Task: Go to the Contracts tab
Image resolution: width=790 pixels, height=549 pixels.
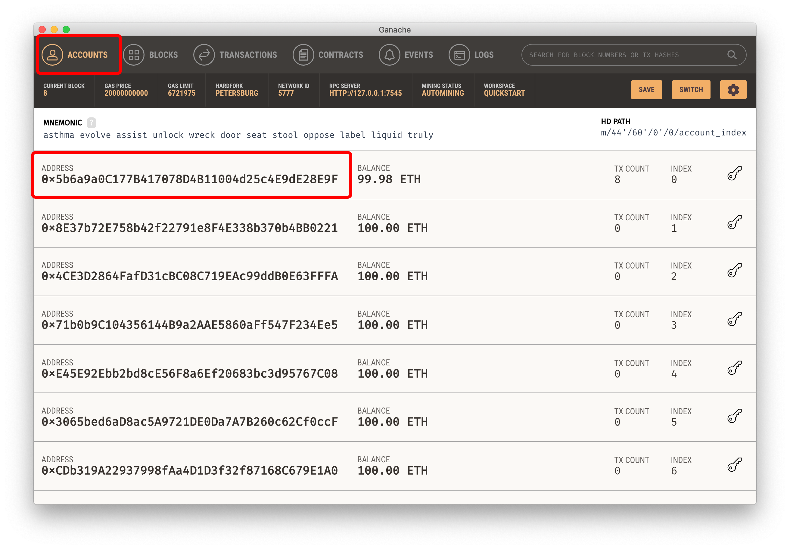Action: tap(328, 55)
